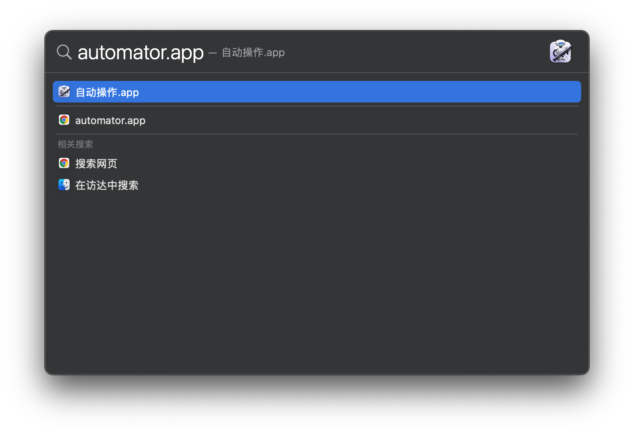Click the typed automator.app search text
634x434 pixels.
click(x=140, y=52)
